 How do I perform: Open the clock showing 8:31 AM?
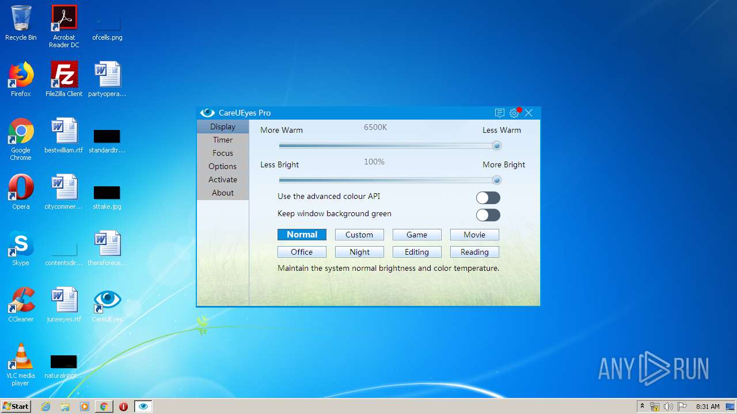click(708, 407)
